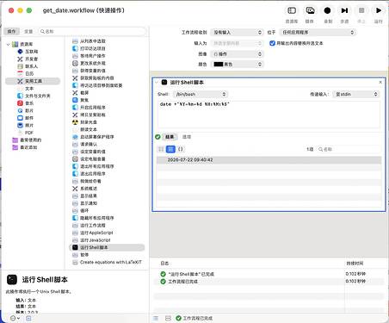Switch to the 选项 tab in action
Image resolution: width=389 pixels, height=323 pixels.
(187, 137)
